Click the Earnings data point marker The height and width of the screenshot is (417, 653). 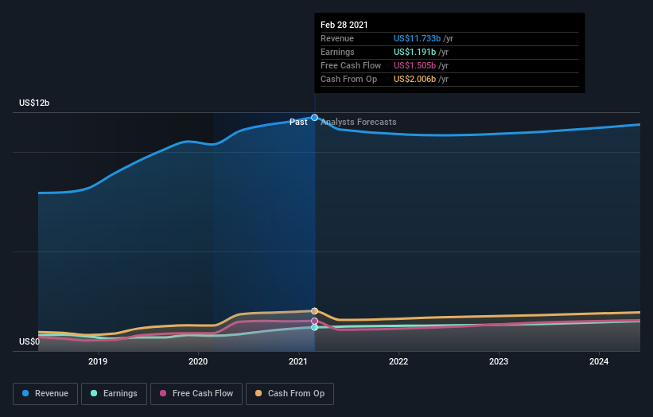[x=314, y=327]
